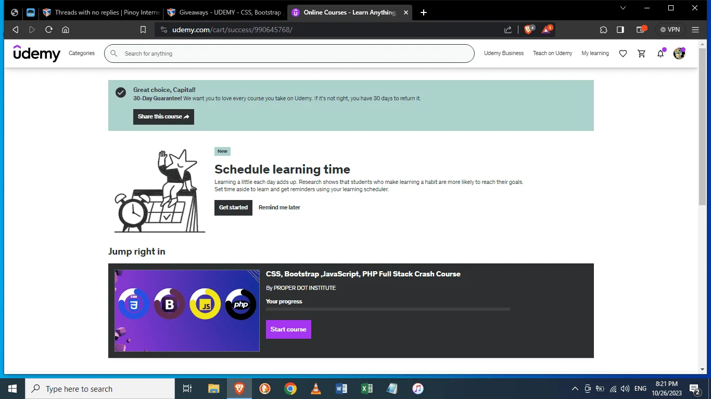Open CSS, Bootstrap, JavaScript, PHP course title
This screenshot has height=399, width=711.
[363, 274]
